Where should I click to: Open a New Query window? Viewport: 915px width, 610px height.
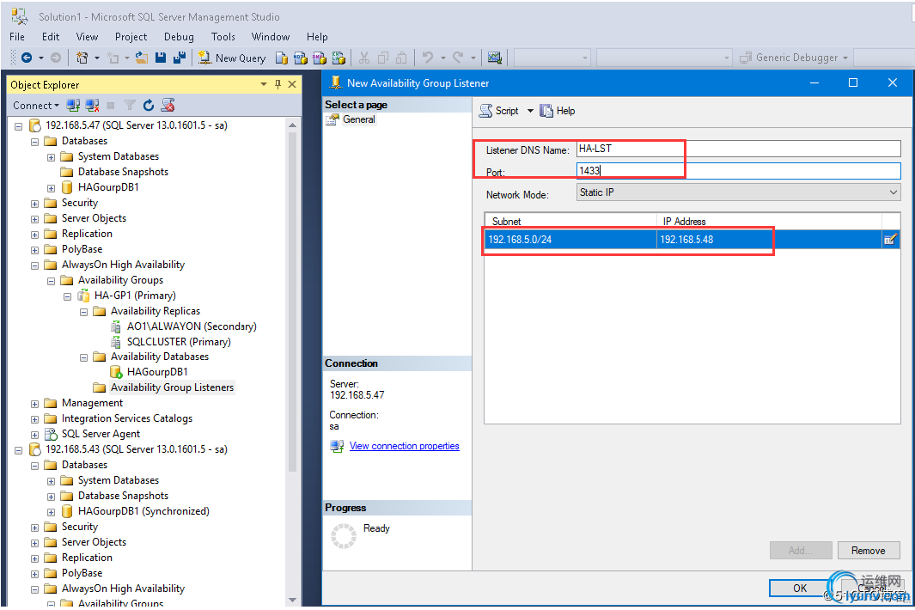232,58
